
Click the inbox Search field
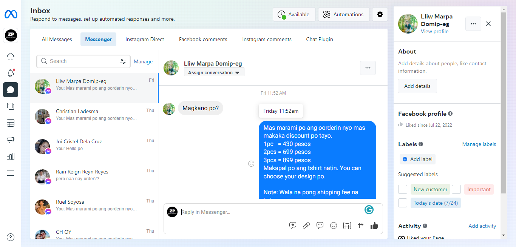(x=83, y=61)
